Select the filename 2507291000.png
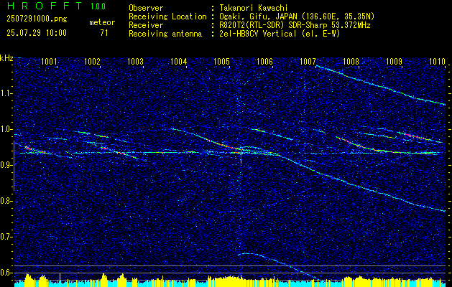 (x=37, y=19)
